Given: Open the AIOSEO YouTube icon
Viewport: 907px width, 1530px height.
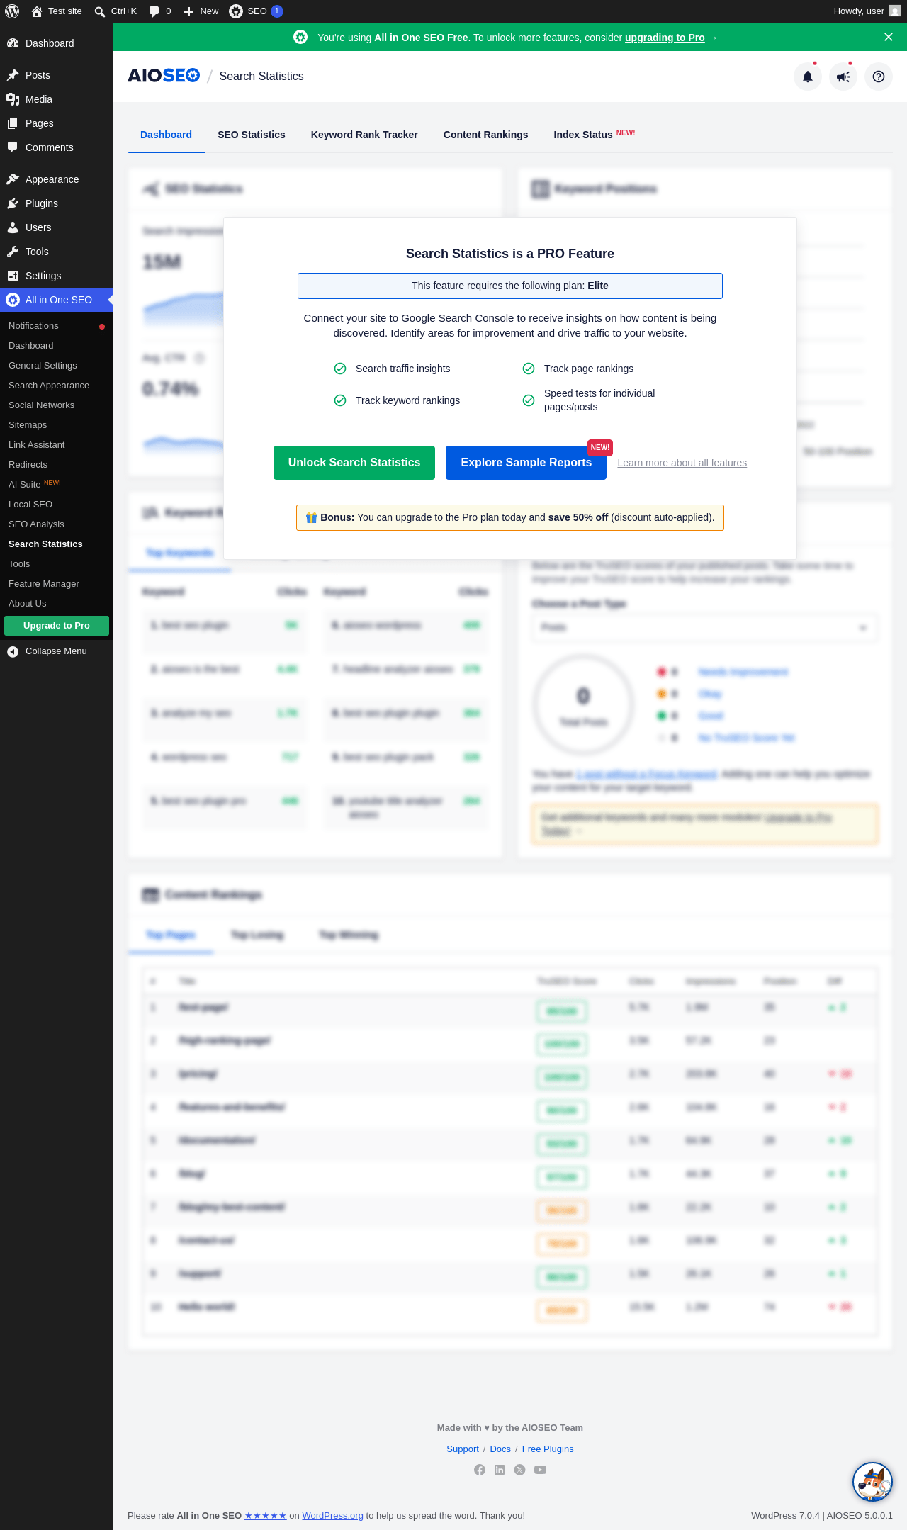Looking at the screenshot, I should click(x=541, y=1470).
